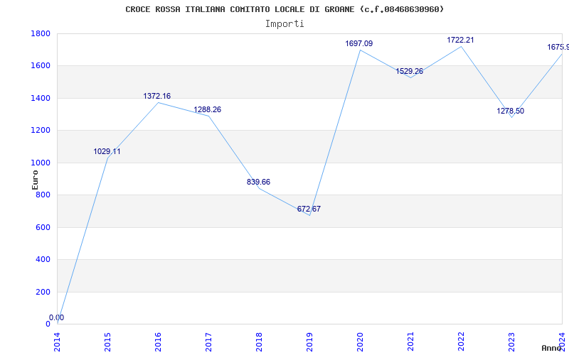This screenshot has width=569, height=355.
Task: Click the 1529.26 data point label
Action: (x=410, y=72)
